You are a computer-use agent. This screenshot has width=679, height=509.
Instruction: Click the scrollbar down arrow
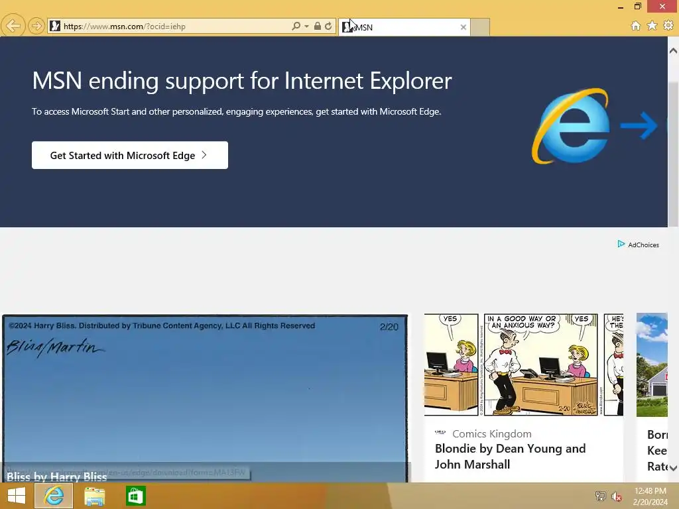[x=673, y=468]
